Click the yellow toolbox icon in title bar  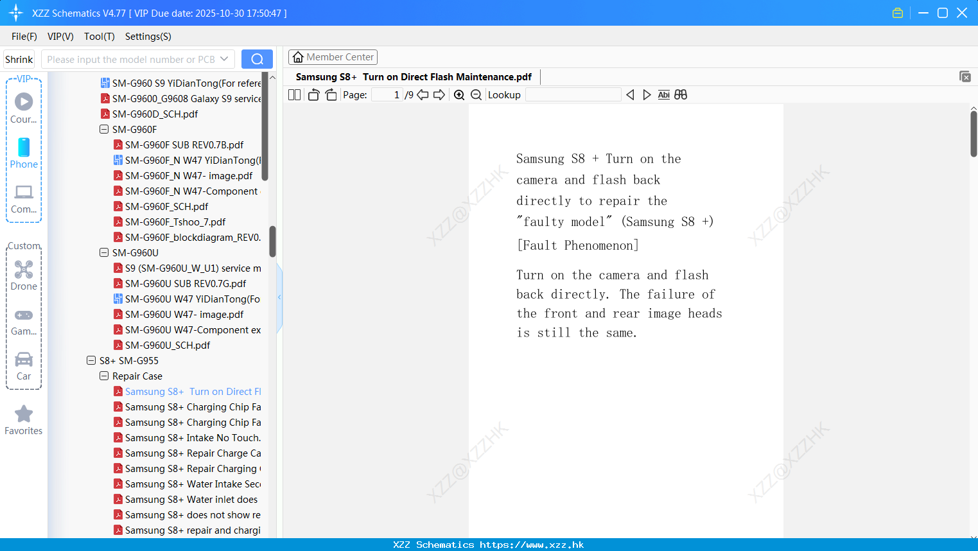click(x=898, y=13)
